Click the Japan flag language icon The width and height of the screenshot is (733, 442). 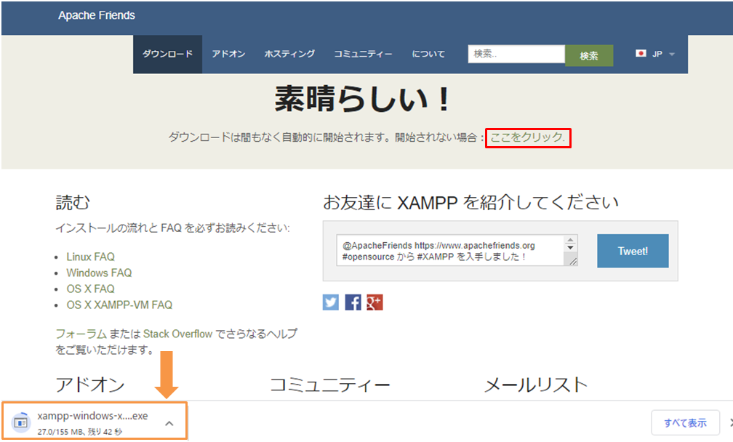(x=641, y=54)
